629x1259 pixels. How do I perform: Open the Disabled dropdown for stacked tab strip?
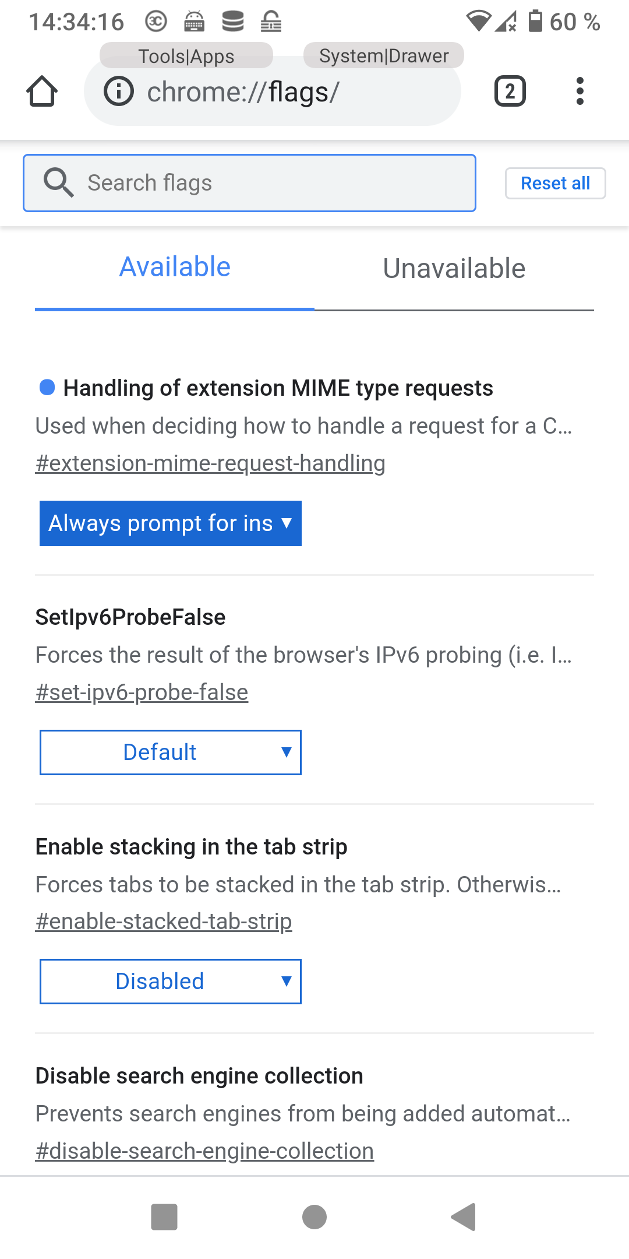(x=170, y=981)
